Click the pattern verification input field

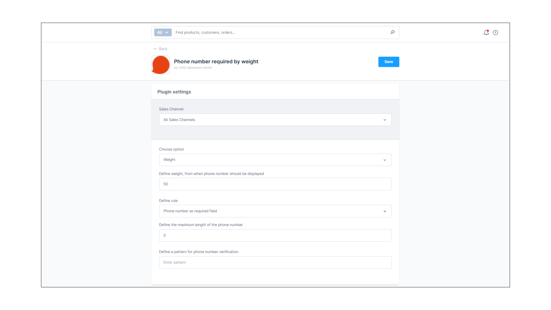pyautogui.click(x=275, y=262)
